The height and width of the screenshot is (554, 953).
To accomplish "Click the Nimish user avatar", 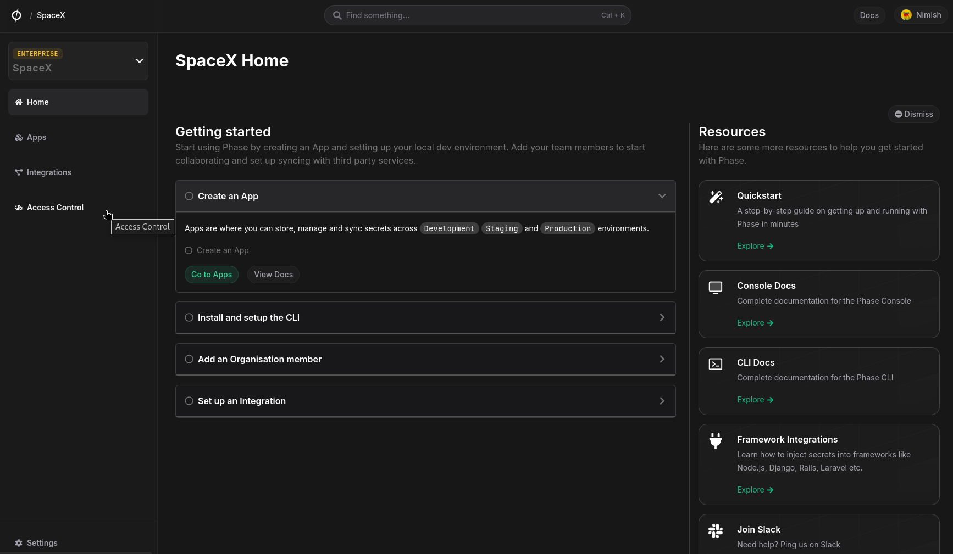I will tap(906, 15).
